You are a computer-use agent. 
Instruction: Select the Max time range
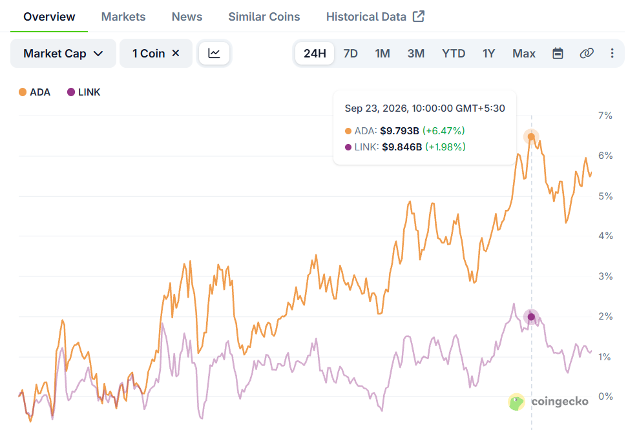[x=524, y=53]
